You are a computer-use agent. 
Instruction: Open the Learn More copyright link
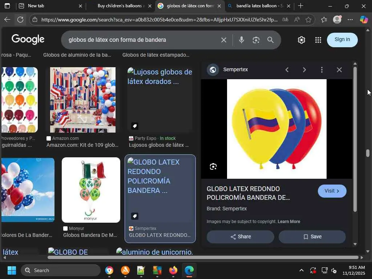(289, 221)
